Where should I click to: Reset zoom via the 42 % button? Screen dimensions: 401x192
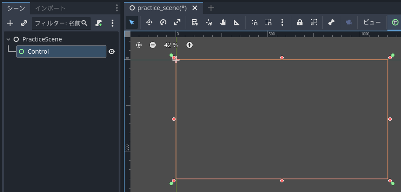pos(171,45)
